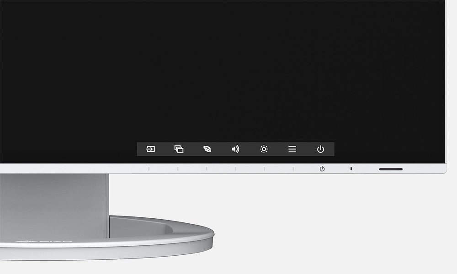The width and height of the screenshot is (457, 274).
Task: Tap bezel touch mark below menu icon
Action: point(293,169)
